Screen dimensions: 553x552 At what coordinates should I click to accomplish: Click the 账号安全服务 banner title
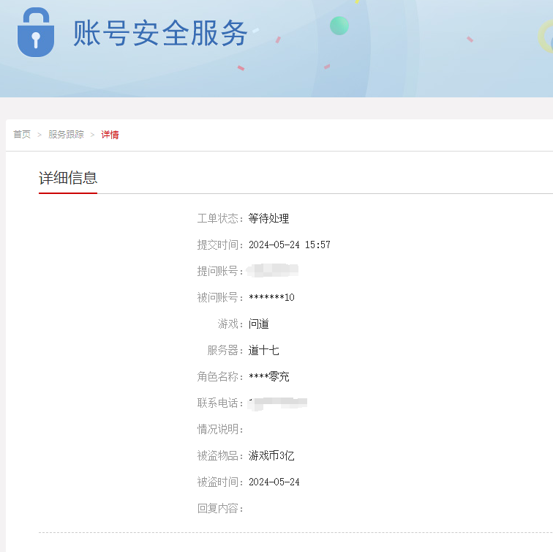[160, 33]
